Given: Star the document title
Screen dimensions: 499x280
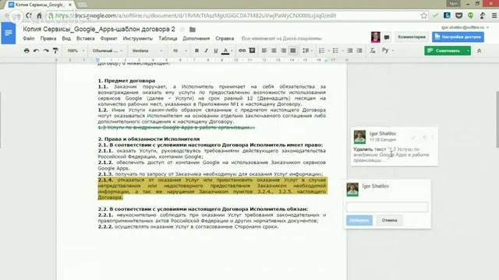Looking at the screenshot, I should (x=182, y=30).
